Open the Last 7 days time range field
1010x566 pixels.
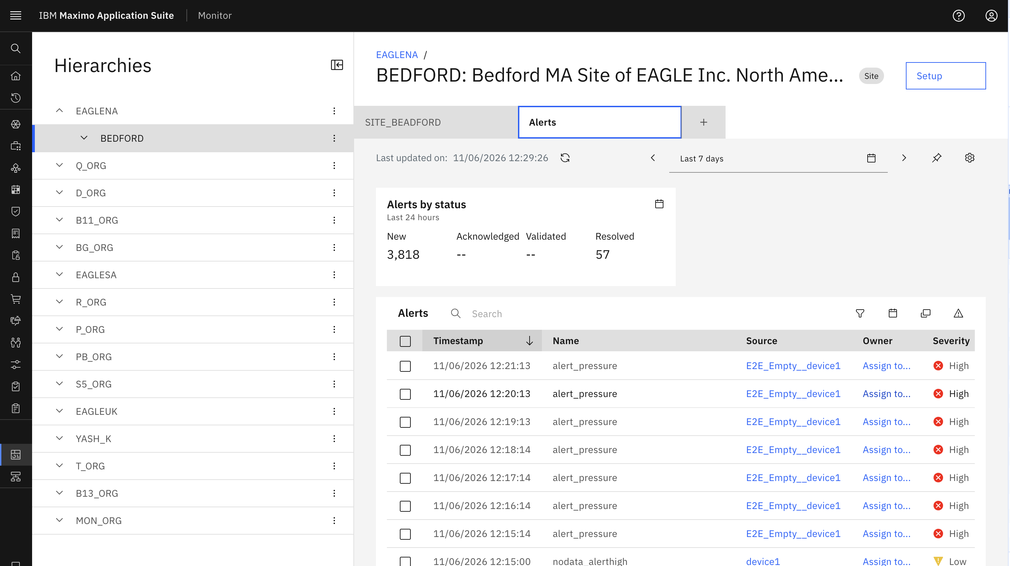point(778,158)
